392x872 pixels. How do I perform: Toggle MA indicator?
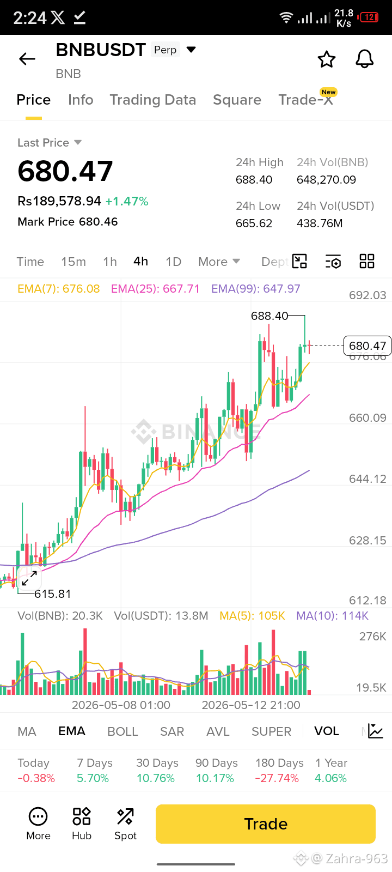click(27, 731)
